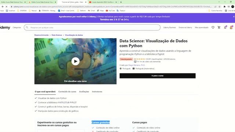Click Conhecer a biblioteca MATPLOTLIB PYPLOT item
The height and width of the screenshot is (132, 235).
(57, 103)
